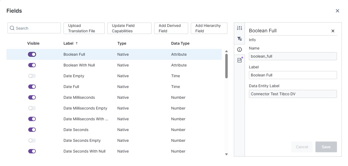Click the Cancel button
Image resolution: width=348 pixels, height=166 pixels.
(x=302, y=147)
